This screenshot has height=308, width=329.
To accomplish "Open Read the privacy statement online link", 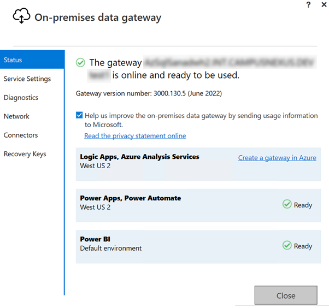I will click(135, 135).
